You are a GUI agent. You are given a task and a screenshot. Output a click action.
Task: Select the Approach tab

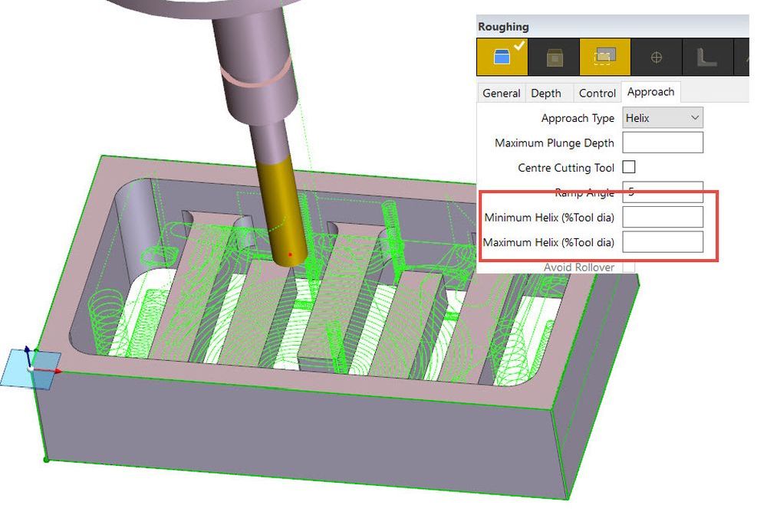(x=650, y=92)
